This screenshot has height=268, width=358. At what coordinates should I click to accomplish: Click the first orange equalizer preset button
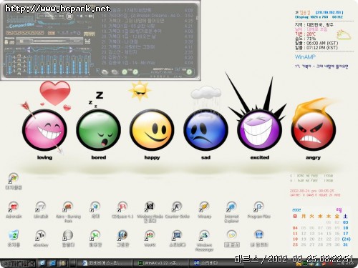(9, 33)
